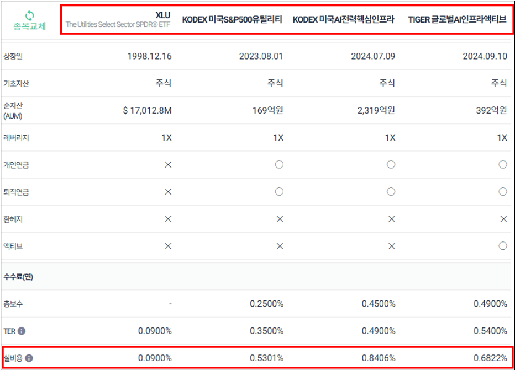Click the info icon next to TER
The height and width of the screenshot is (371, 515).
pyautogui.click(x=22, y=331)
